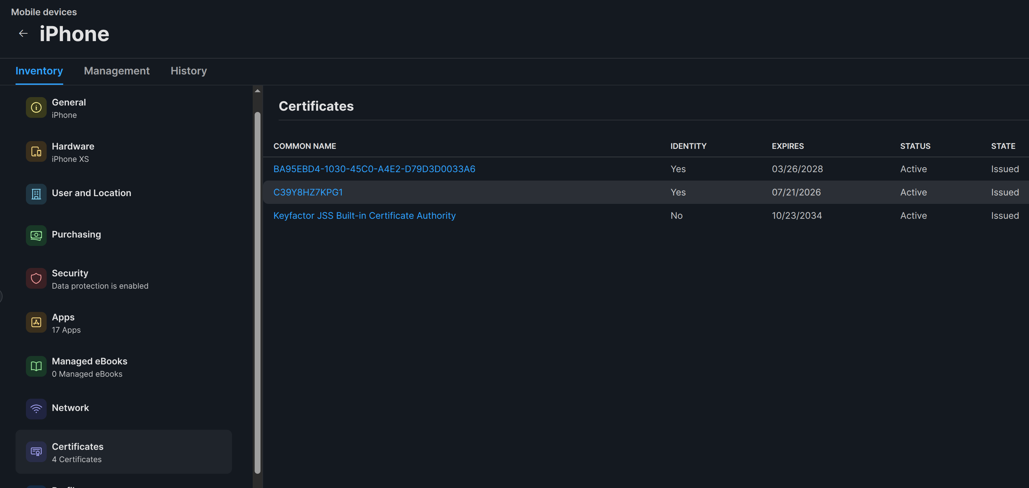Viewport: 1029px width, 488px height.
Task: Open the Managed eBooks section
Action: coord(123,367)
